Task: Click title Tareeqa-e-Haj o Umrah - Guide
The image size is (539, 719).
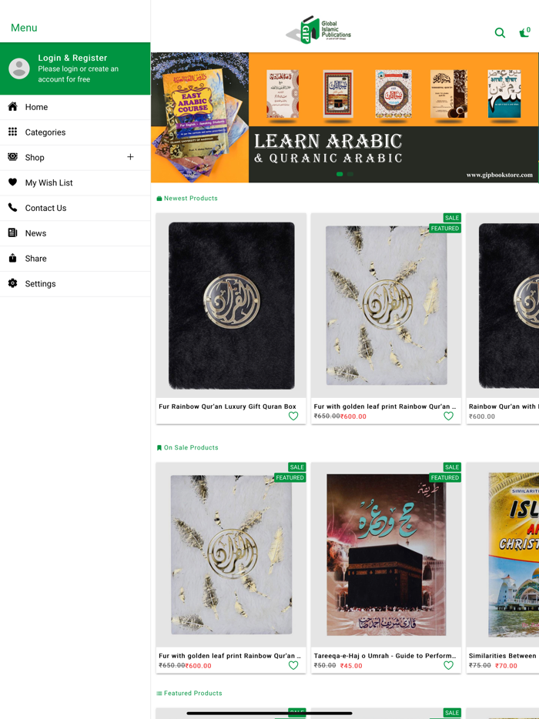Action: click(385, 656)
